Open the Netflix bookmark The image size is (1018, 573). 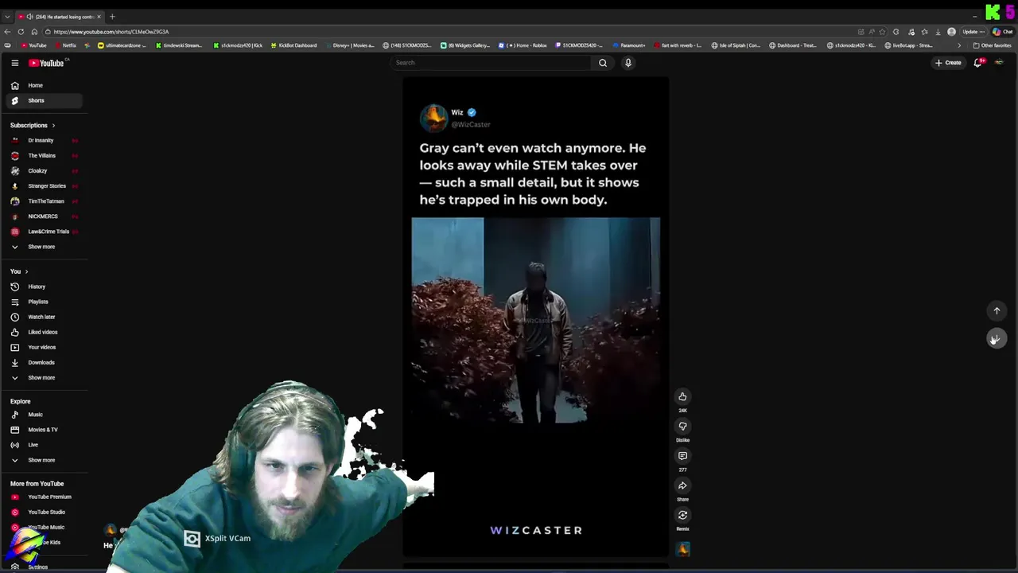pyautogui.click(x=65, y=45)
